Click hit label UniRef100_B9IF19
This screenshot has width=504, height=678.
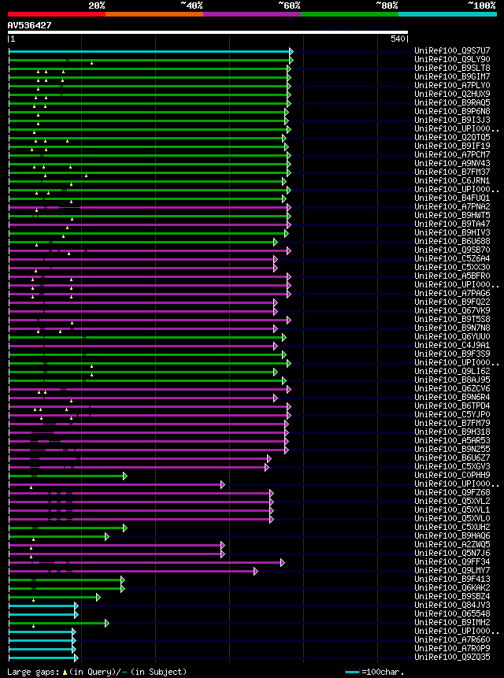pyautogui.click(x=453, y=146)
